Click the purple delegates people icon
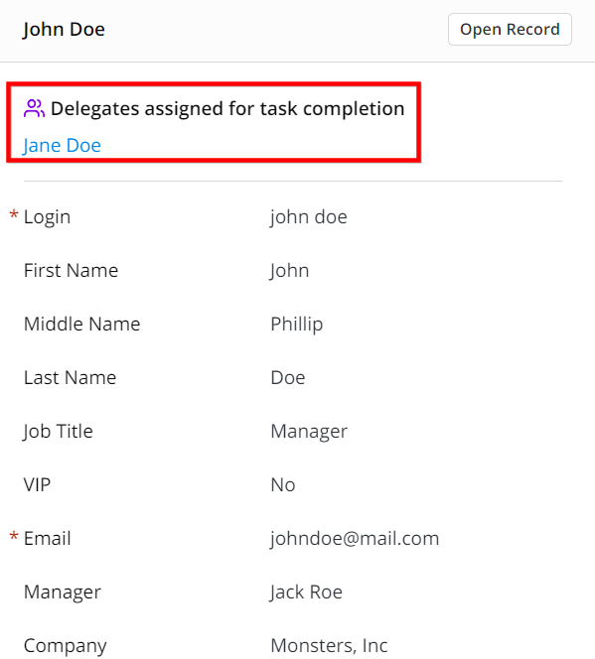 point(34,108)
